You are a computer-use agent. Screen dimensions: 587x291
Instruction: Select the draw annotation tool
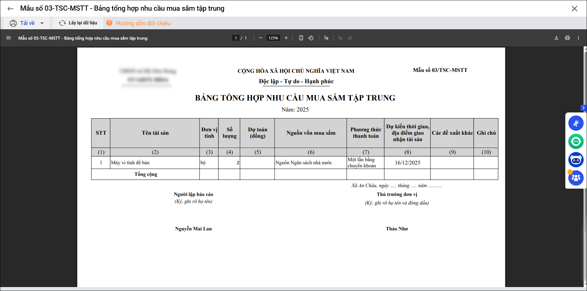point(326,38)
